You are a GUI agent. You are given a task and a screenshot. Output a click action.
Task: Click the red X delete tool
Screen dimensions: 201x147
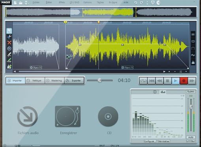9,43
